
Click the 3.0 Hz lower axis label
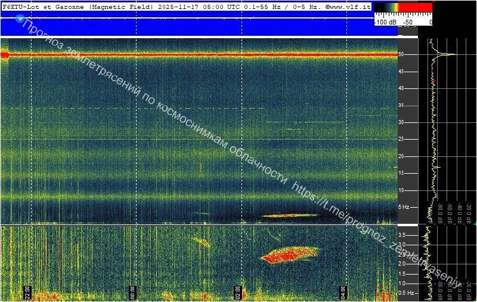402,245
